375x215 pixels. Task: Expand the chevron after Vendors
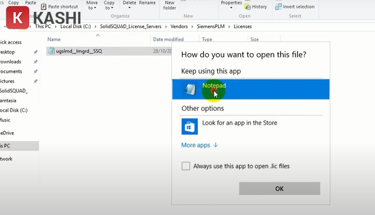pyautogui.click(x=192, y=27)
